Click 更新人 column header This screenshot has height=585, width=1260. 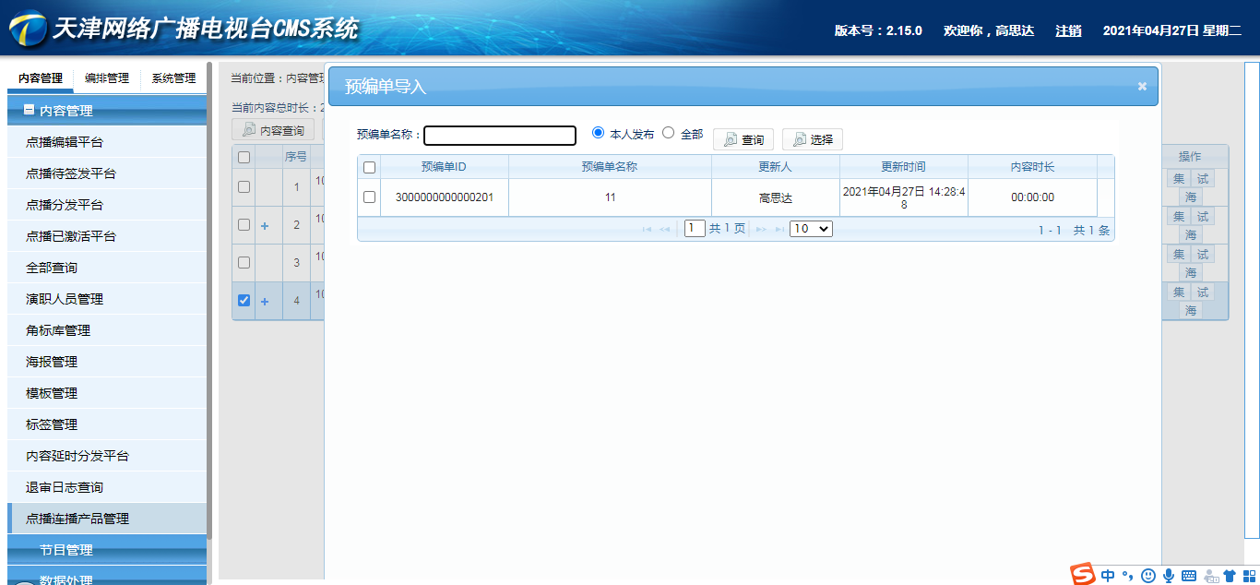776,167
